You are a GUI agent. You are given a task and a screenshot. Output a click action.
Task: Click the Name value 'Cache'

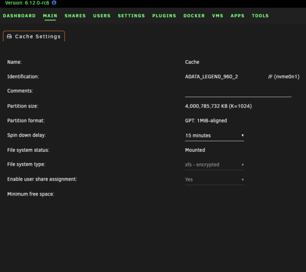coord(192,62)
